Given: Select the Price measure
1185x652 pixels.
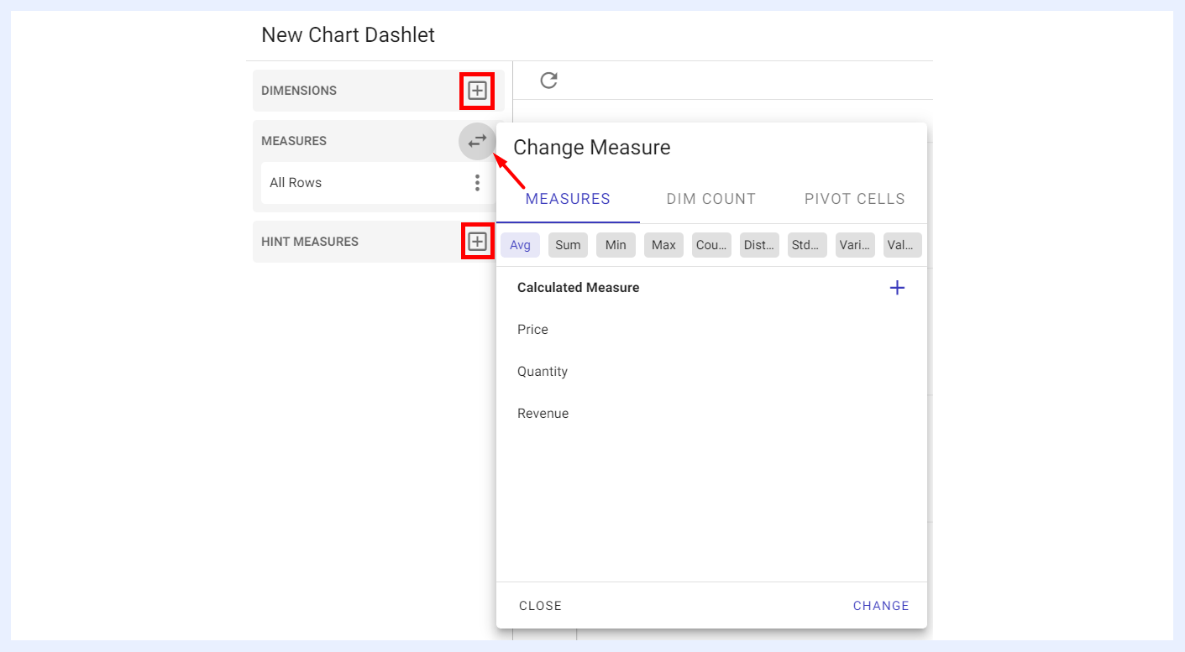Looking at the screenshot, I should point(711,330).
